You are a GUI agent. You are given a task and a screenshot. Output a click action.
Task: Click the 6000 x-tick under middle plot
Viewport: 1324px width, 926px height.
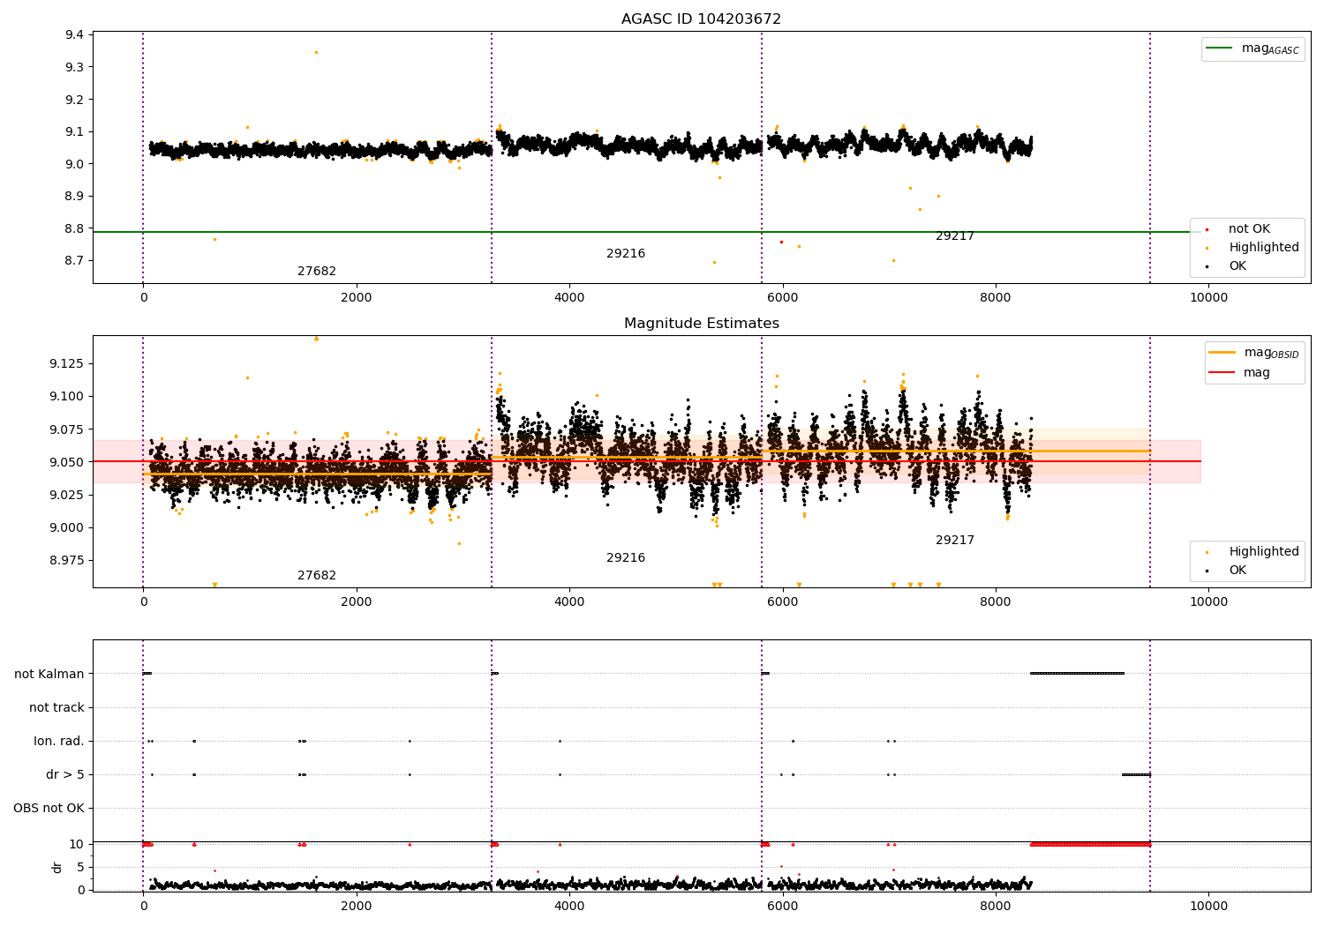tap(782, 602)
